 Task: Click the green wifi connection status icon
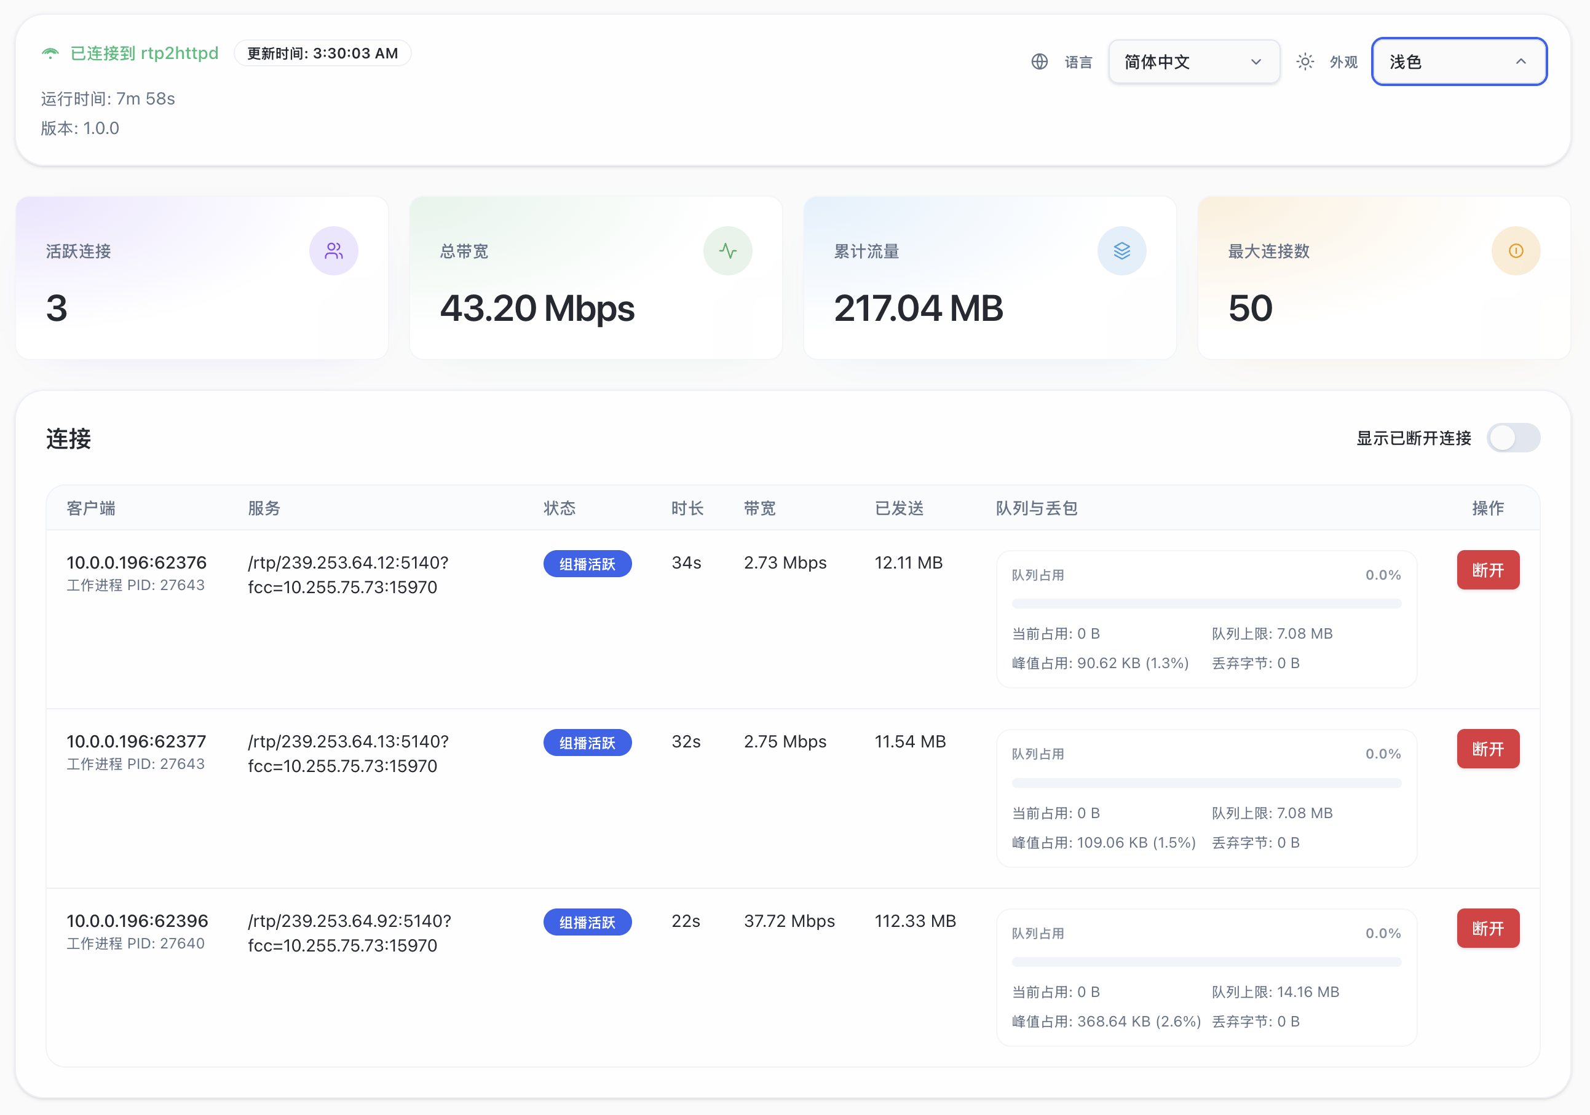(x=50, y=54)
